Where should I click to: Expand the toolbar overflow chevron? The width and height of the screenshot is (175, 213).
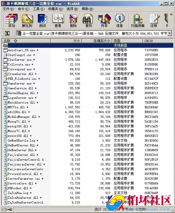pyautogui.click(x=171, y=14)
